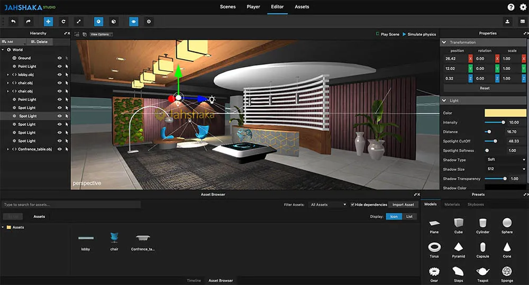The image size is (529, 285).
Task: Collapse the Transformation section
Action: [x=444, y=42]
